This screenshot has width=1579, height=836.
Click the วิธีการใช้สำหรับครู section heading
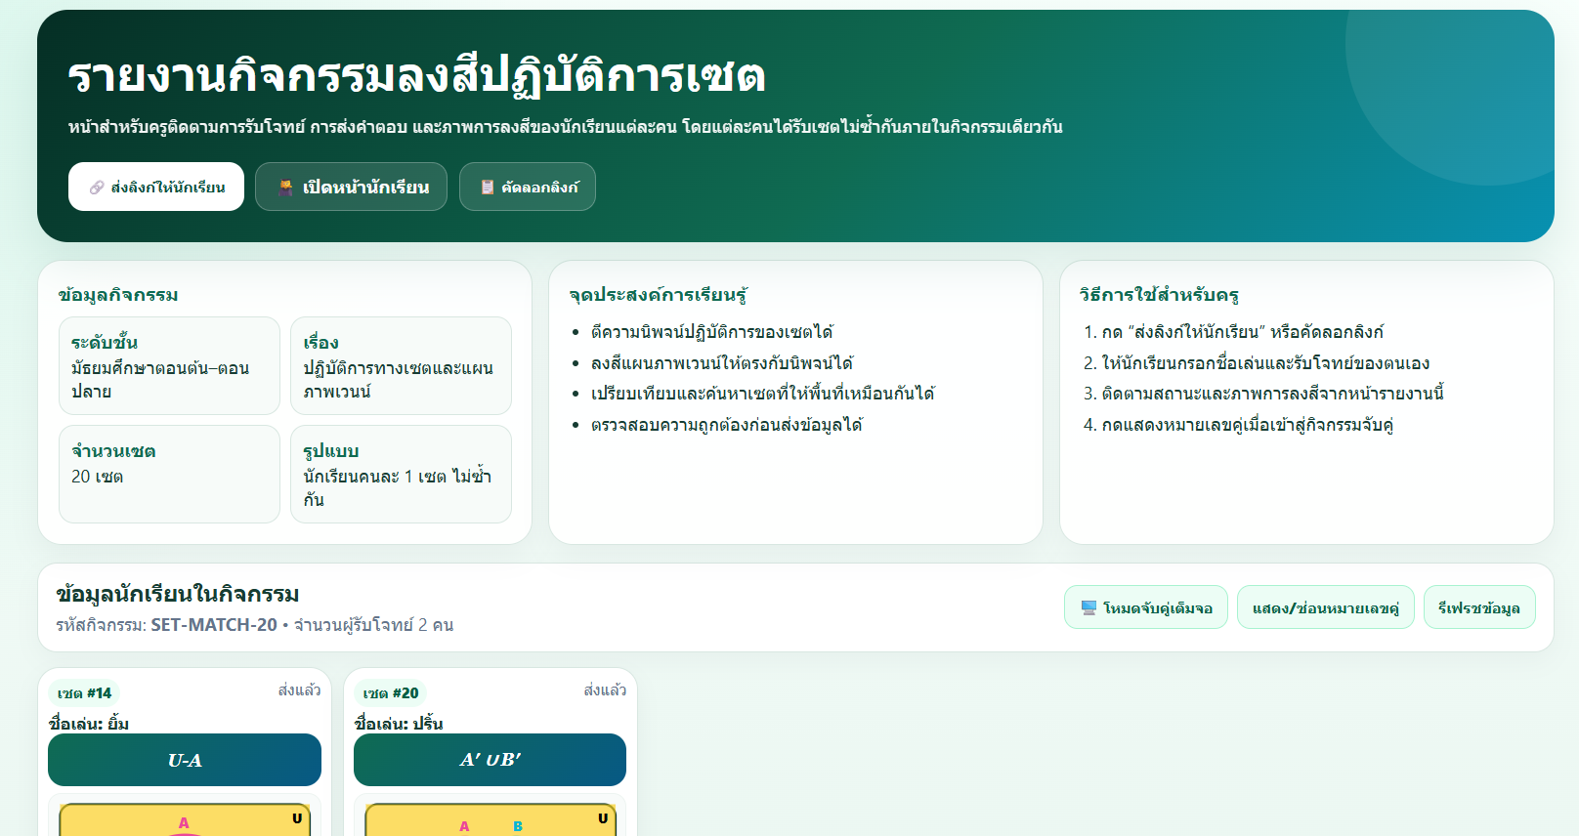(x=1159, y=295)
